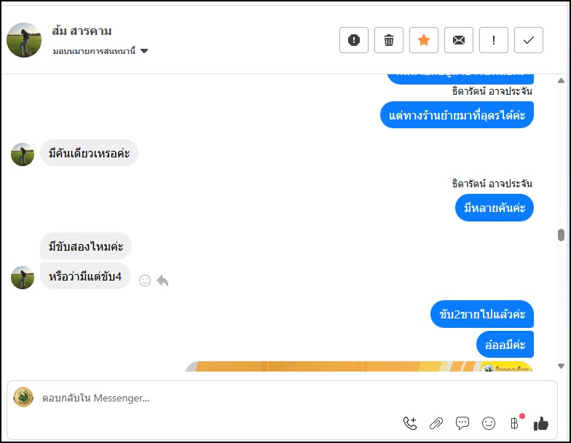
Task: Attach a file using paperclip icon
Action: (436, 423)
